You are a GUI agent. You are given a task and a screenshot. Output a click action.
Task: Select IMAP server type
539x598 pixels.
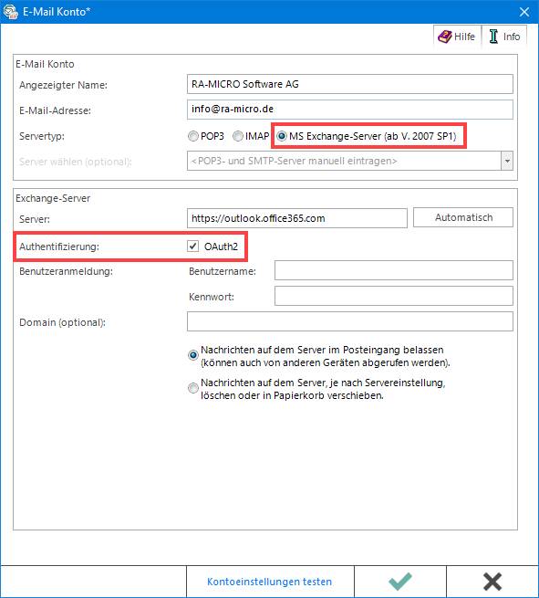238,136
